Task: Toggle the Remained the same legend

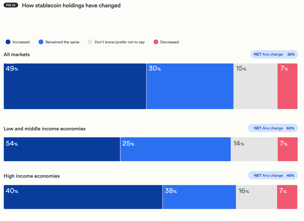Action: point(59,42)
